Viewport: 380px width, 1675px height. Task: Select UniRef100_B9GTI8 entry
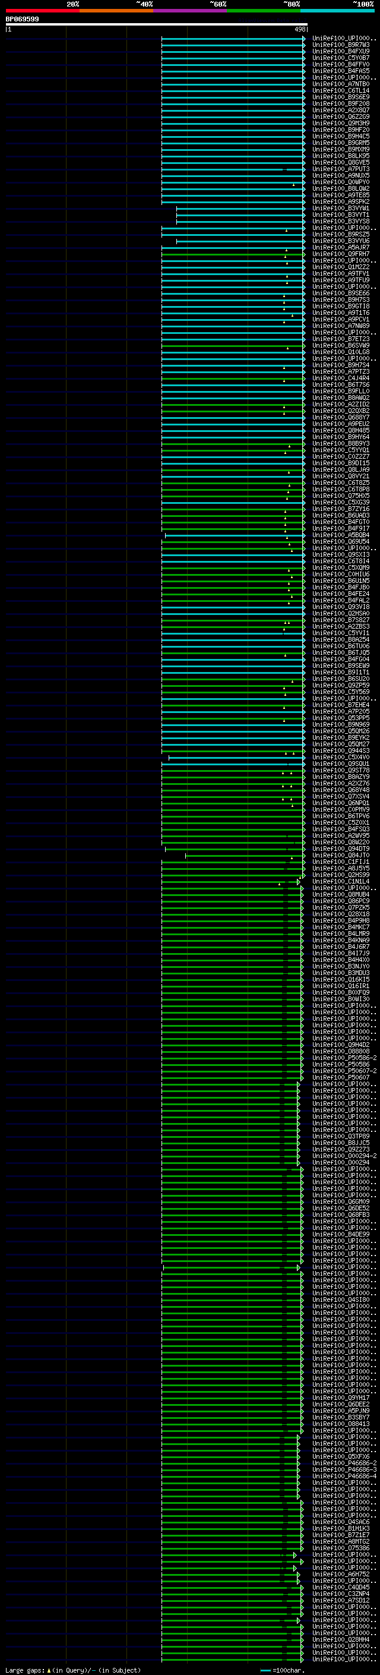click(341, 306)
